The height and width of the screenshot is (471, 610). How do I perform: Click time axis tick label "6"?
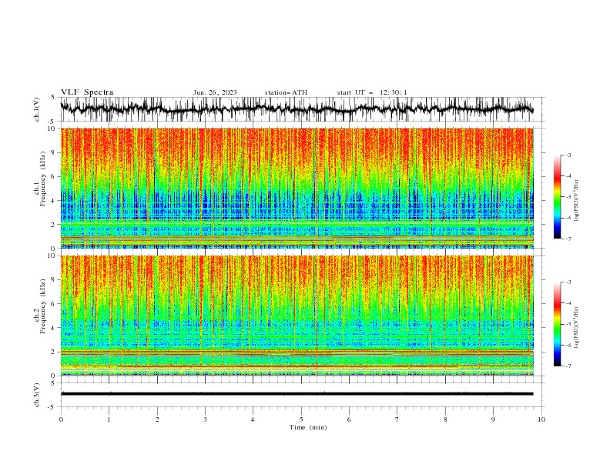point(349,419)
